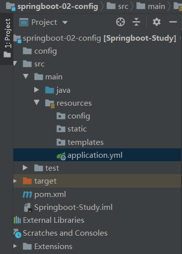Select the top-level config folder
182x254 pixels.
(x=46, y=51)
